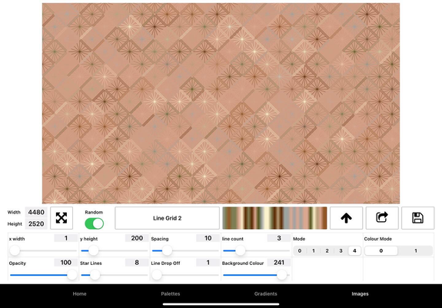
Task: Switch to the Gradients tab
Action: [x=265, y=293]
